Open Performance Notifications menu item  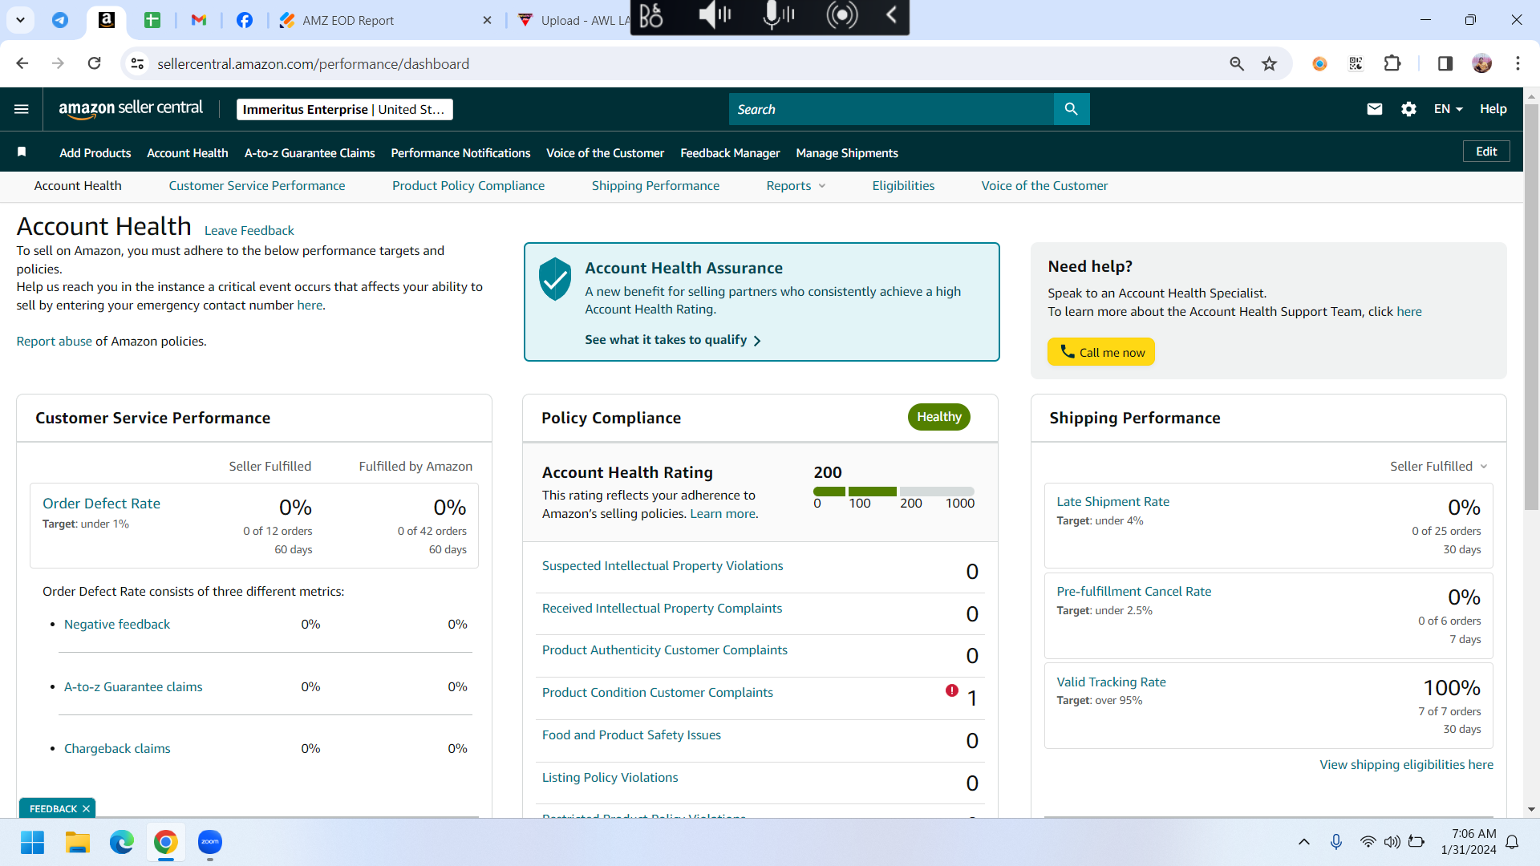(460, 153)
